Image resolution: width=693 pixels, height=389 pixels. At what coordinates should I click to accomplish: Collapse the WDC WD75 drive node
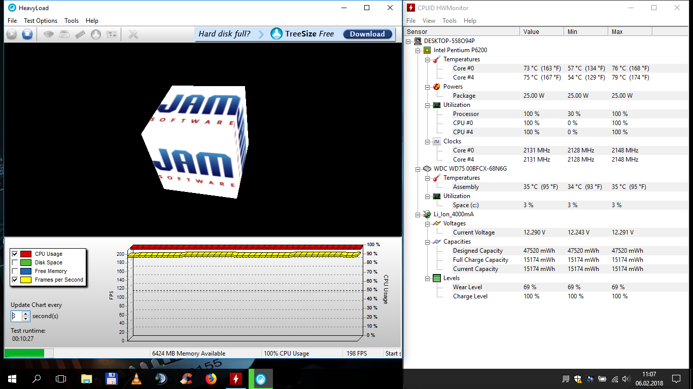pos(418,169)
